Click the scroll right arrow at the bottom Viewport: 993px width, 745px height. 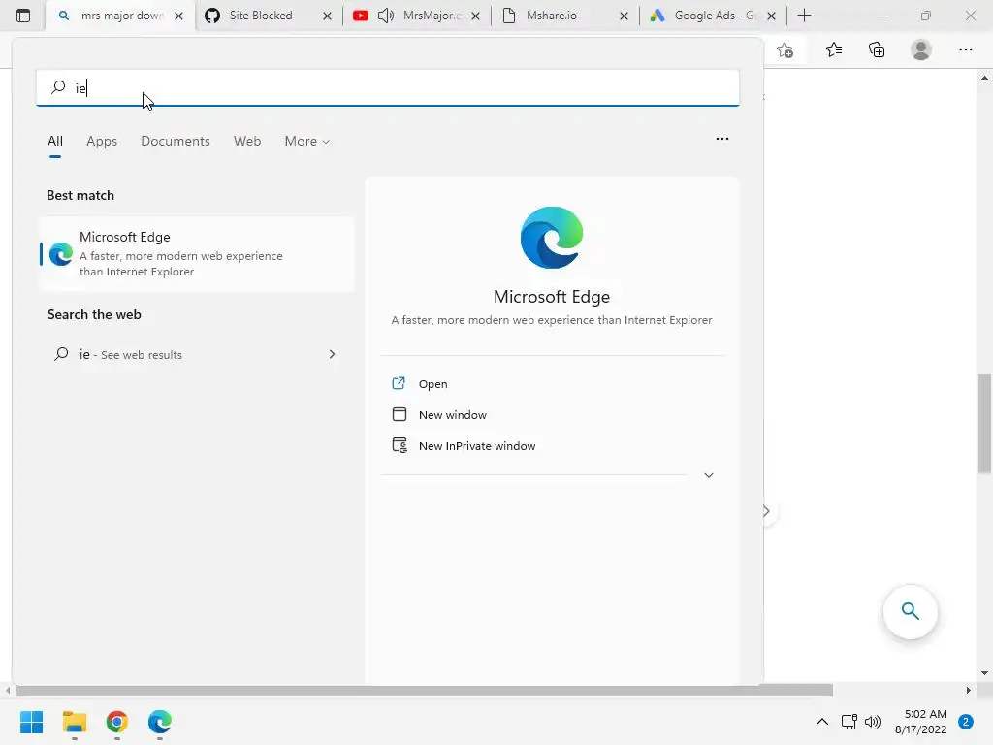click(x=969, y=690)
